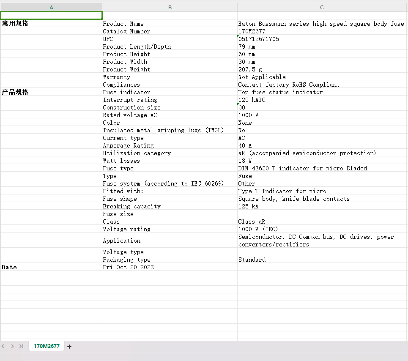Click the 'Voltage type' cell
408x361 pixels.
tap(170, 252)
